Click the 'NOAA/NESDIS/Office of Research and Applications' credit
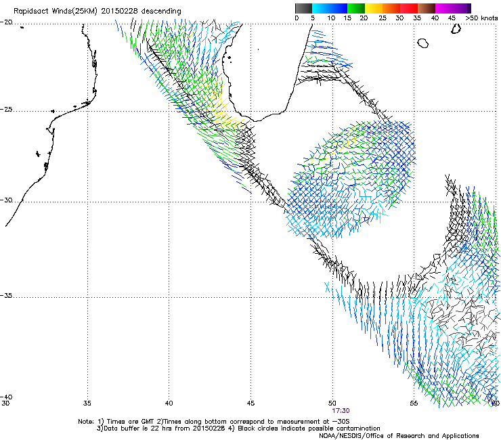501x440 pixels. click(x=399, y=435)
